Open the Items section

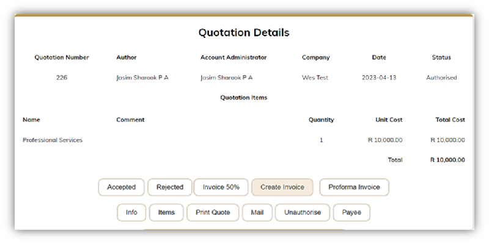coord(166,212)
